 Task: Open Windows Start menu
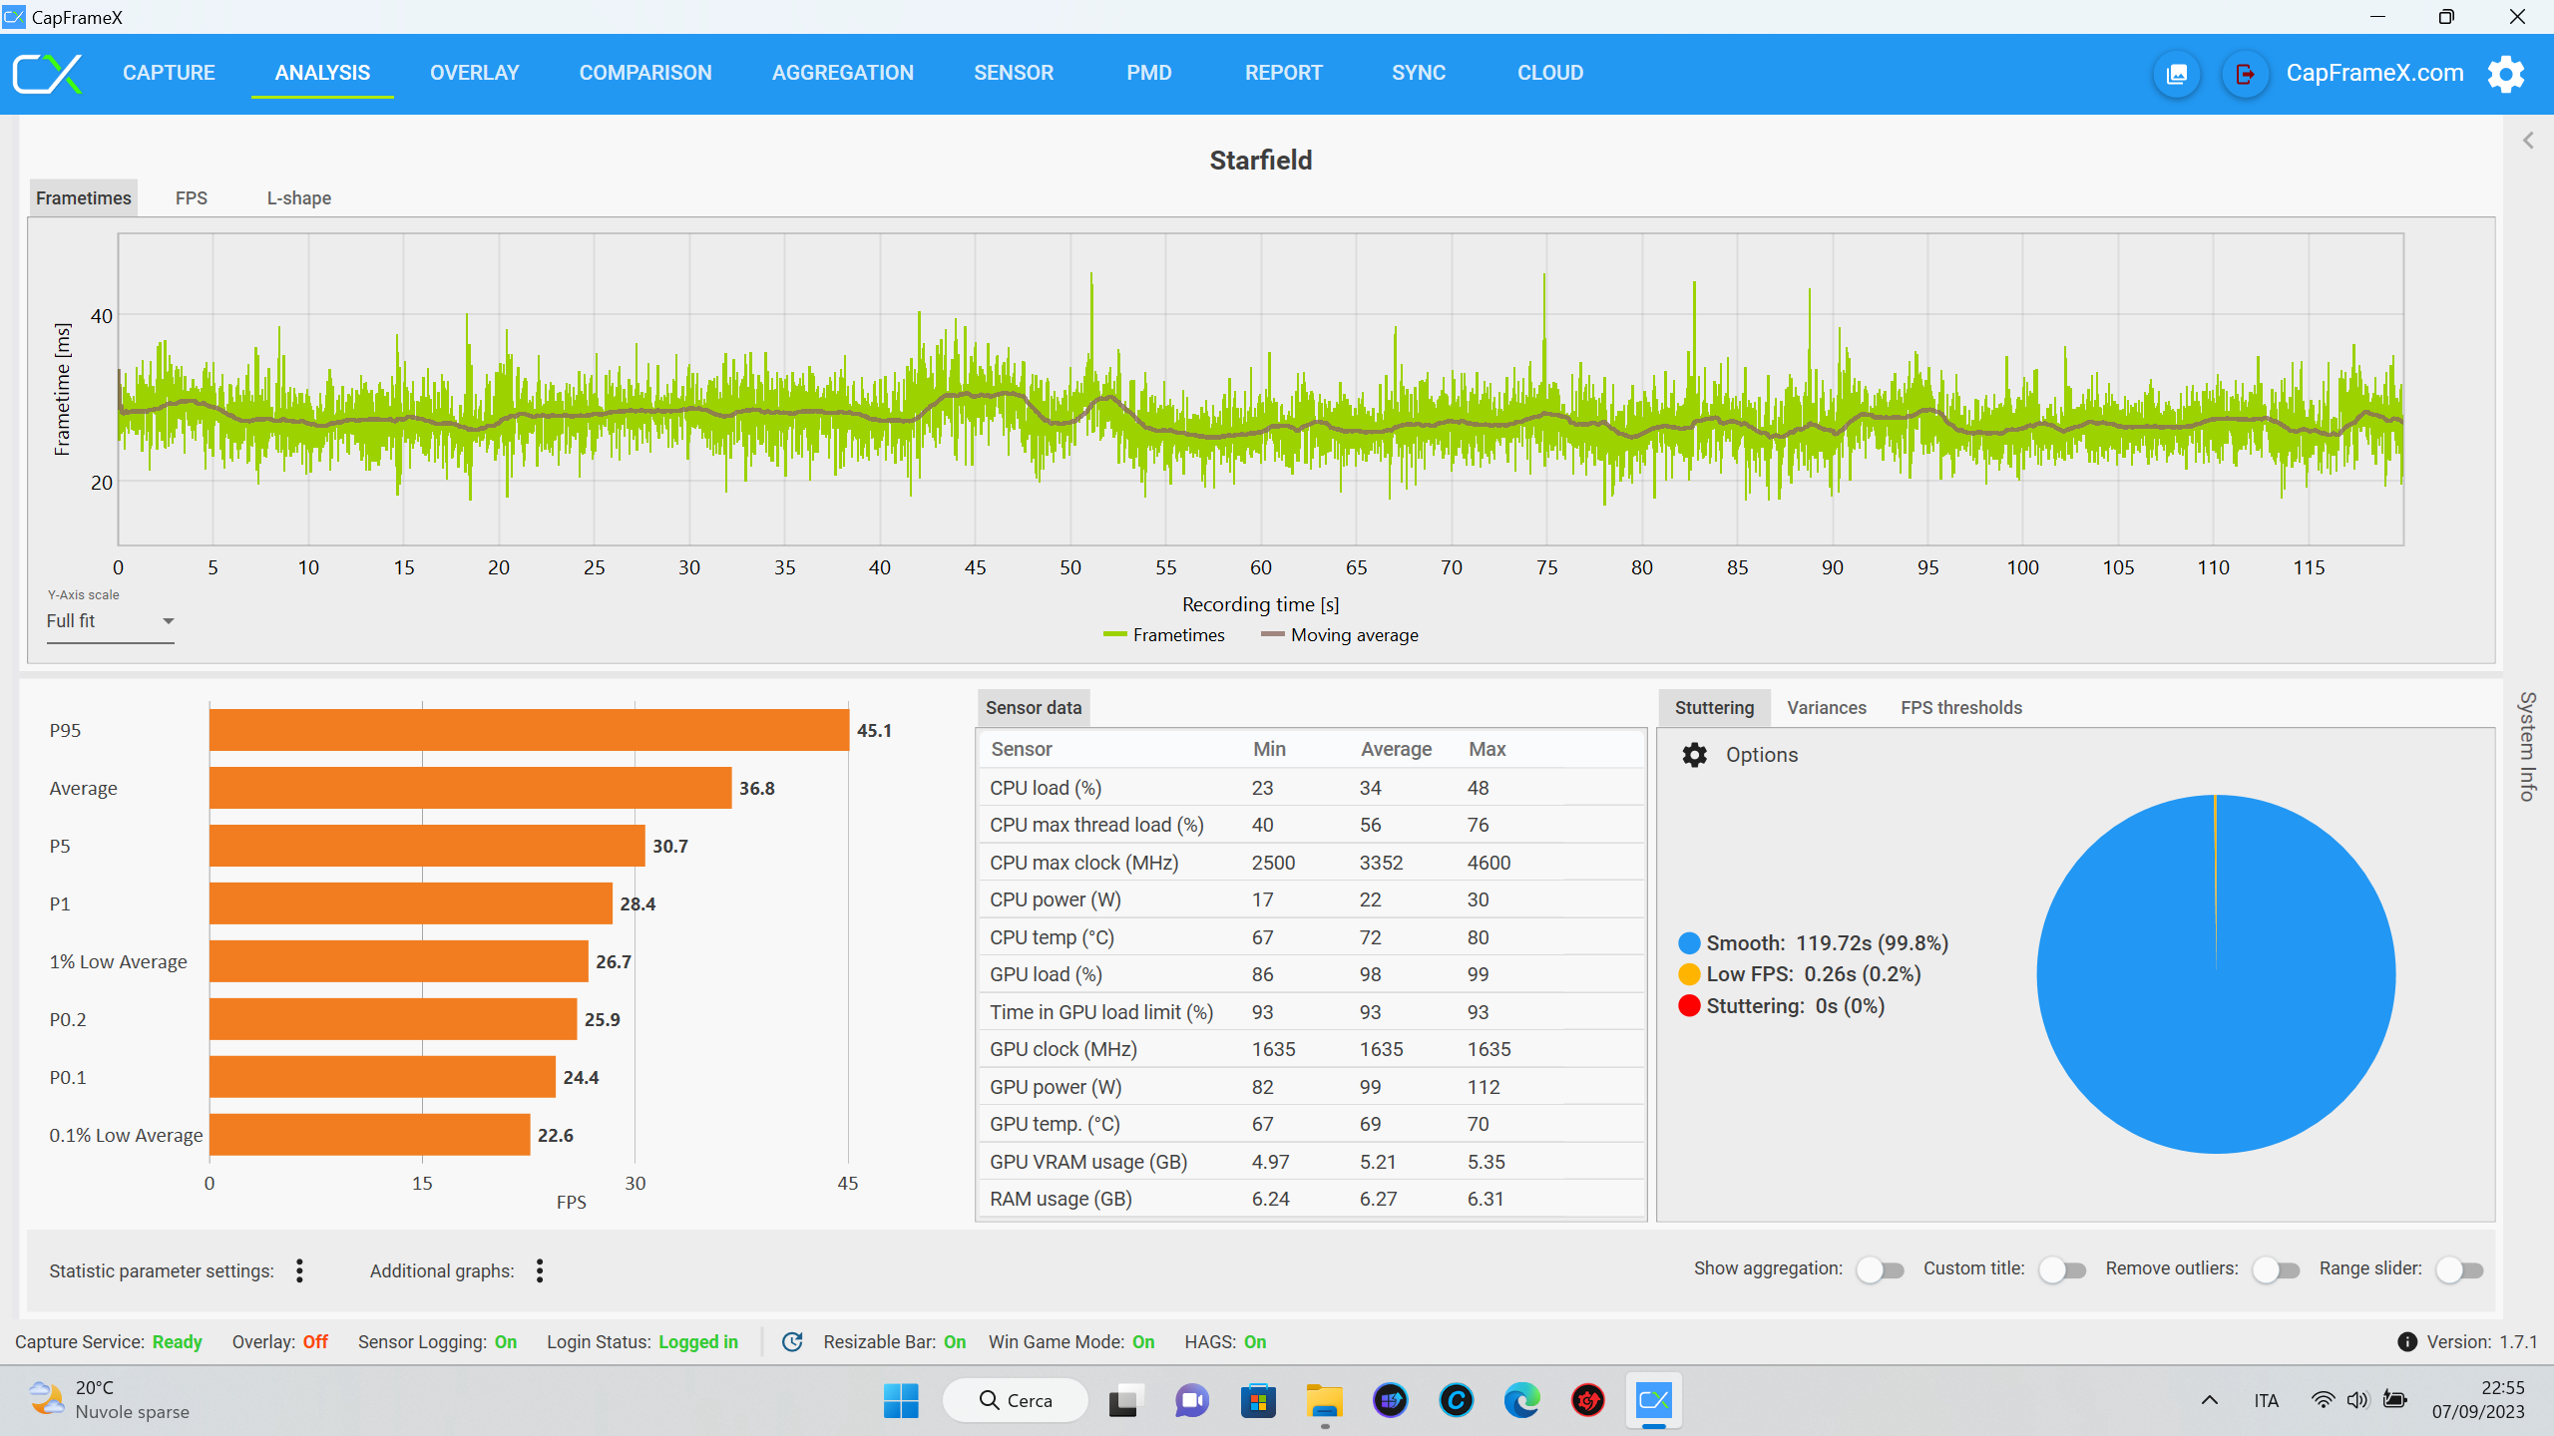click(x=901, y=1401)
